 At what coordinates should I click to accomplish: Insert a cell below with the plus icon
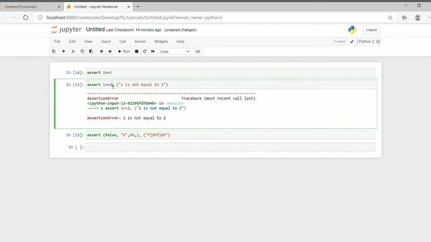[x=63, y=51]
